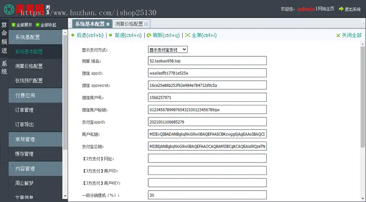Viewport: 366px width, 202px height.
Task: Click the 刷新 refresh icon
Action: 149,35
